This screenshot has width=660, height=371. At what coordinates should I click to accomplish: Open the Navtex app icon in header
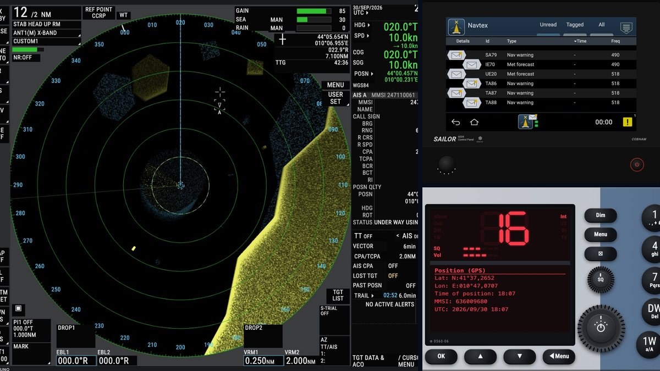(456, 27)
